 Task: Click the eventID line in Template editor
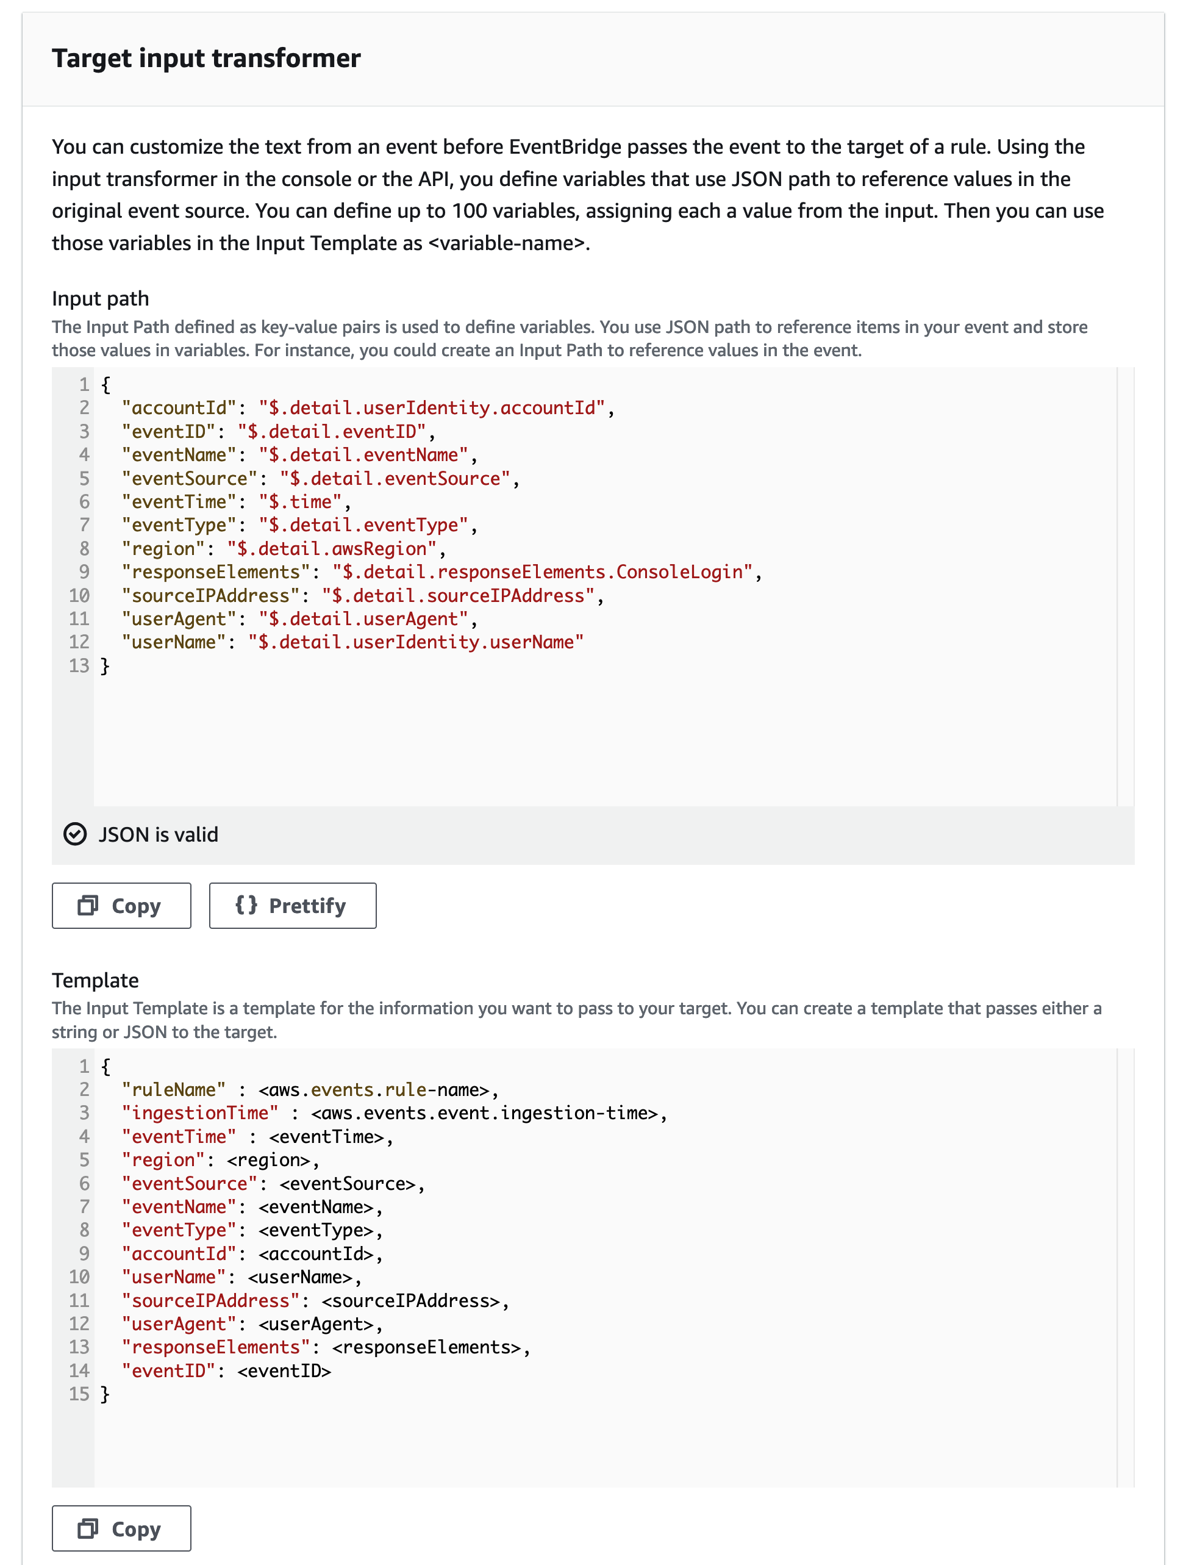(226, 1370)
